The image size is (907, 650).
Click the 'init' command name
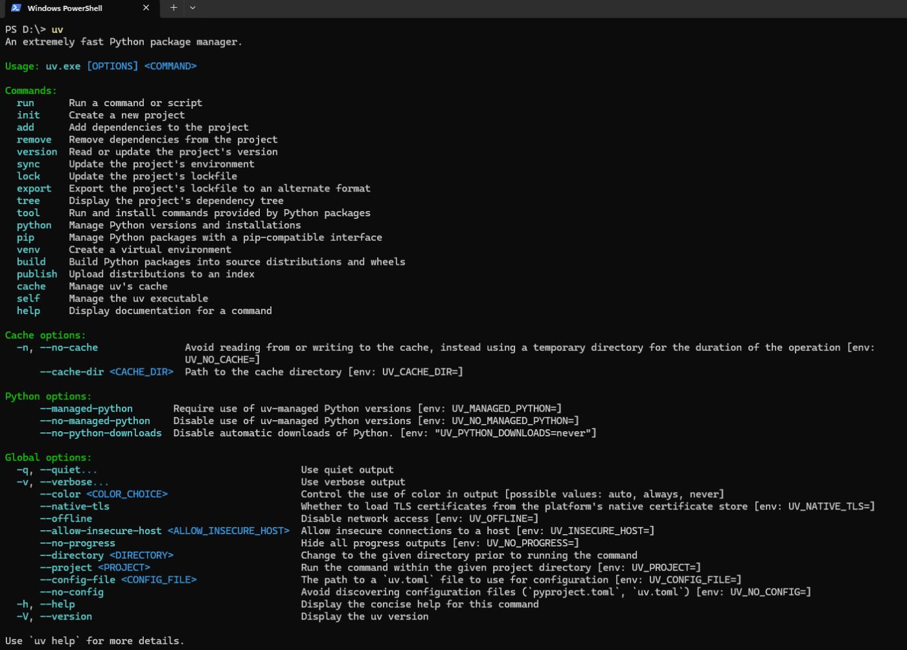(29, 115)
